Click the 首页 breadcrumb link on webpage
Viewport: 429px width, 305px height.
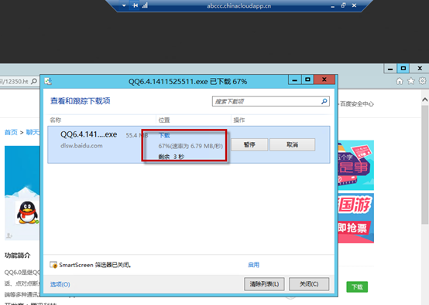tap(11, 132)
